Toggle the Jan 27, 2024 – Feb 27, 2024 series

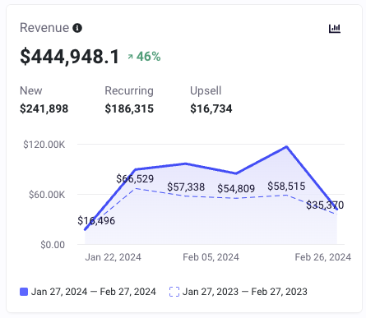[88, 292]
